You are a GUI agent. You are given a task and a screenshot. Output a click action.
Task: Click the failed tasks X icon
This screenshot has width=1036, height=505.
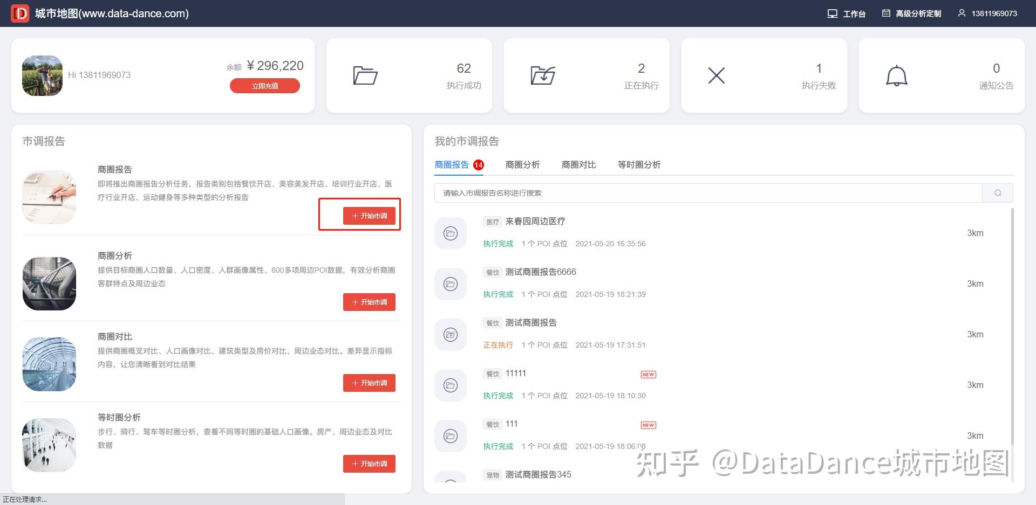click(x=716, y=75)
